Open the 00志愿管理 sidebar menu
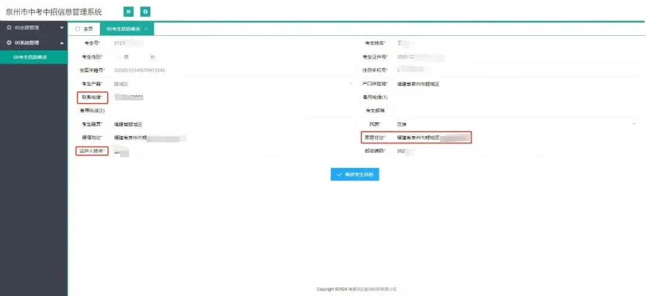 (x=33, y=28)
